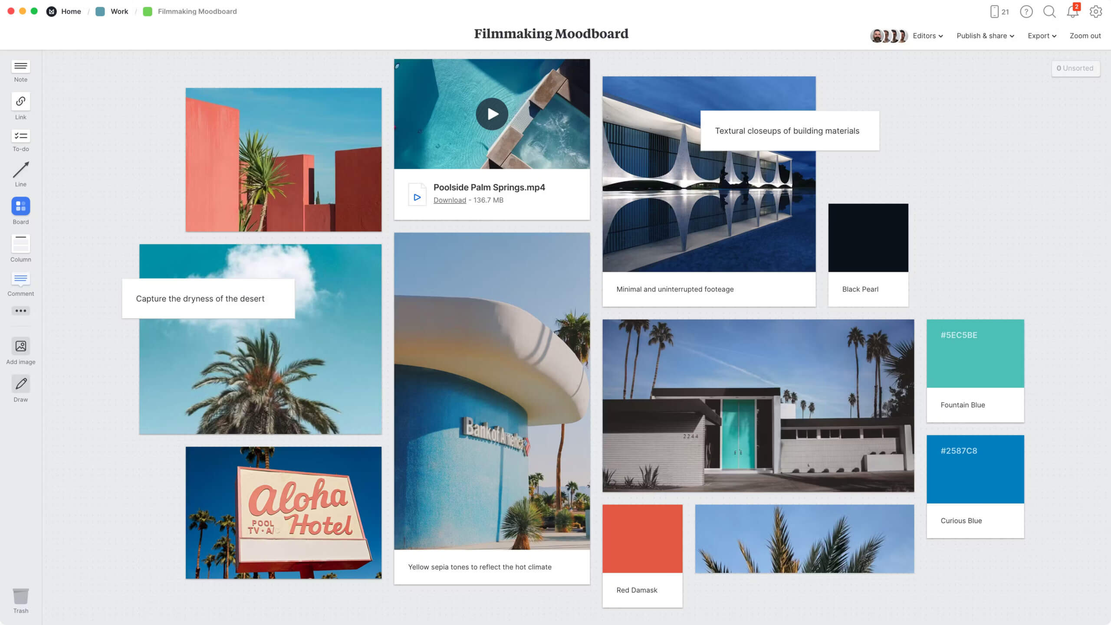Open the Home tab in breadcrumb

[71, 11]
